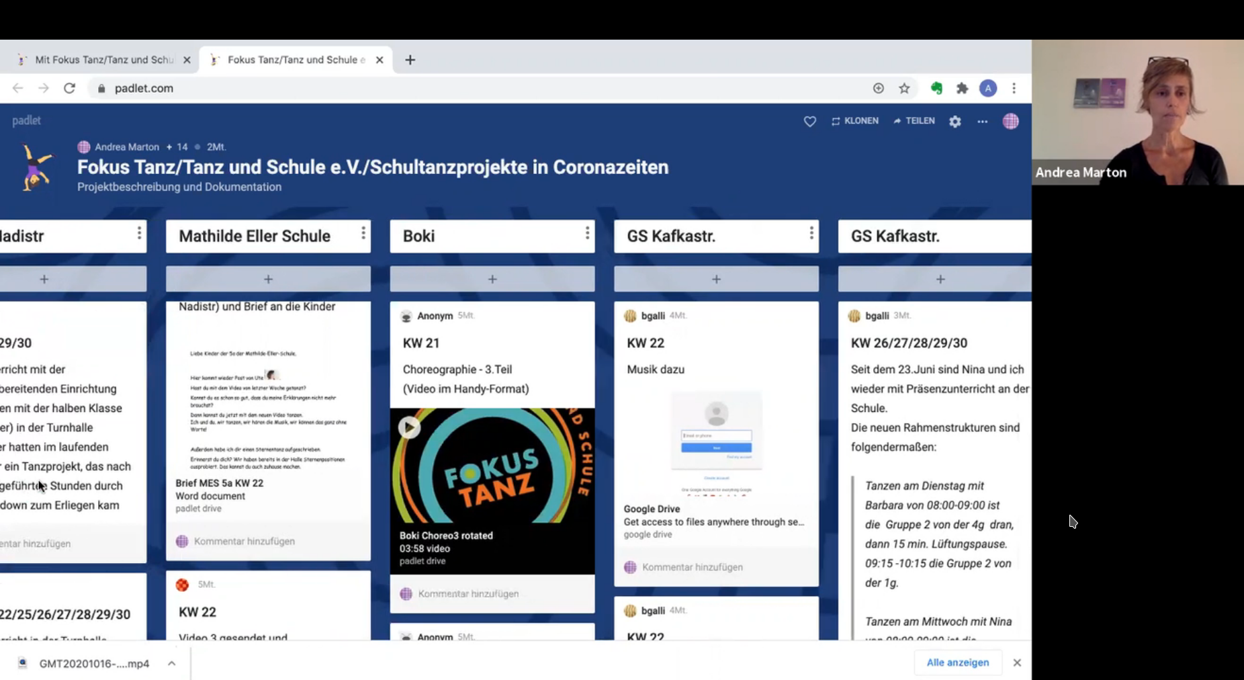Open Mathilde Eller Schule column options
This screenshot has width=1244, height=680.
[x=363, y=233]
